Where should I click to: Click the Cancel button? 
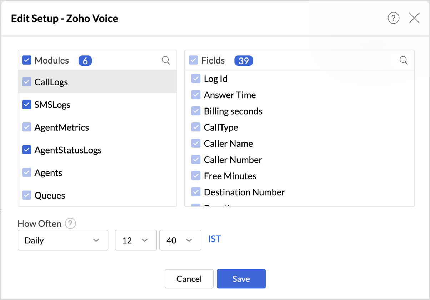click(x=189, y=279)
